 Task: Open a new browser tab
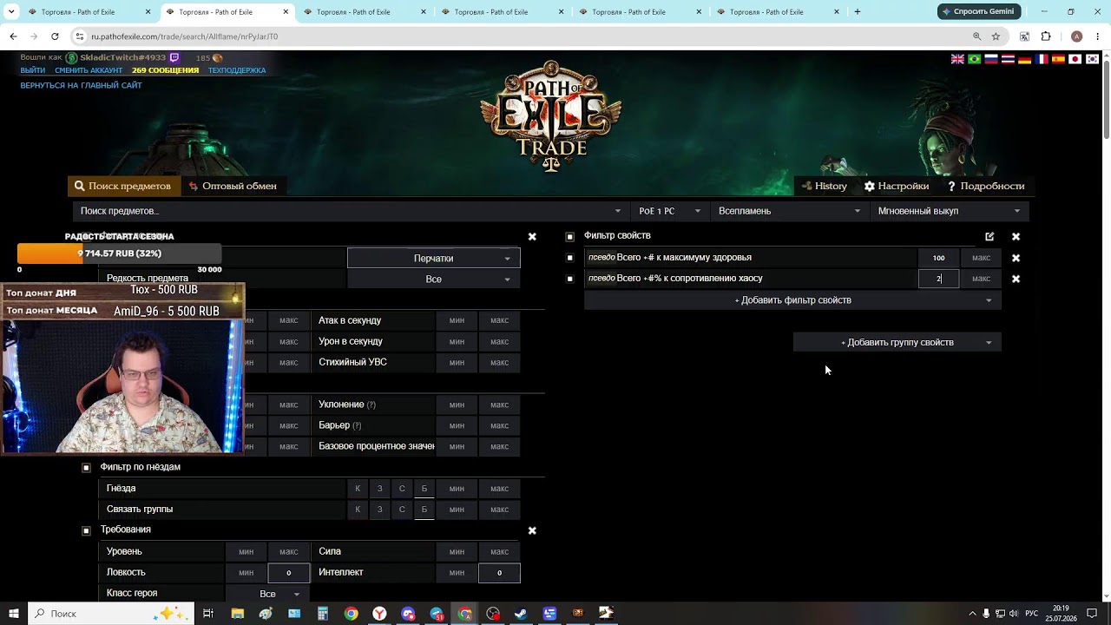(858, 12)
